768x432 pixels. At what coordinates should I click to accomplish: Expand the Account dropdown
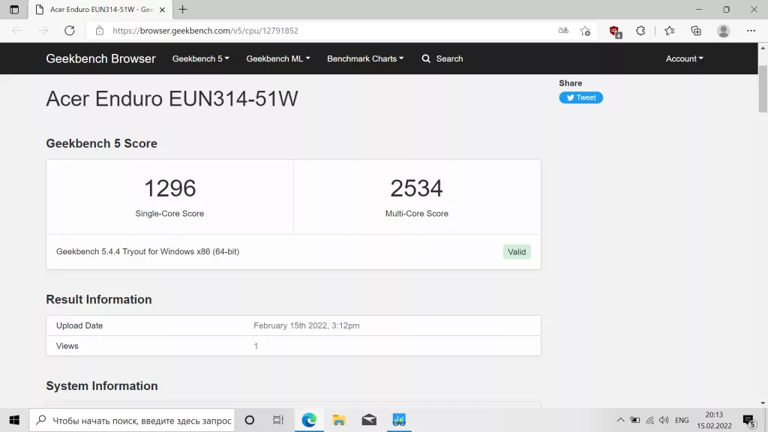[683, 58]
